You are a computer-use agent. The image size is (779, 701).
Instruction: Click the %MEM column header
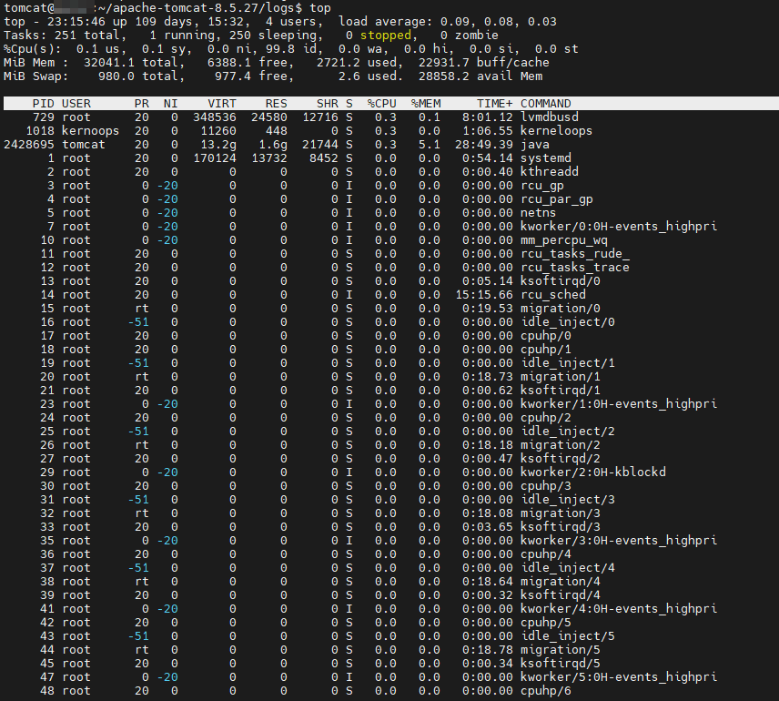(x=426, y=104)
